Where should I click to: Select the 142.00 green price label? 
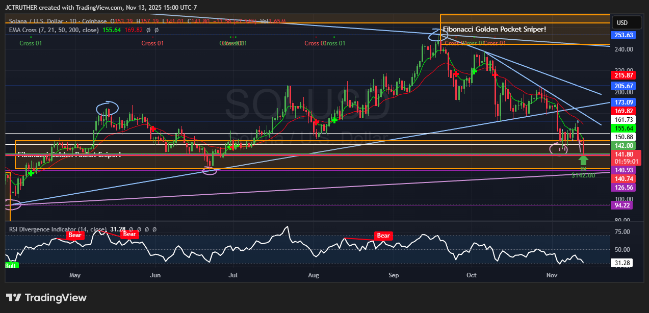pos(624,146)
